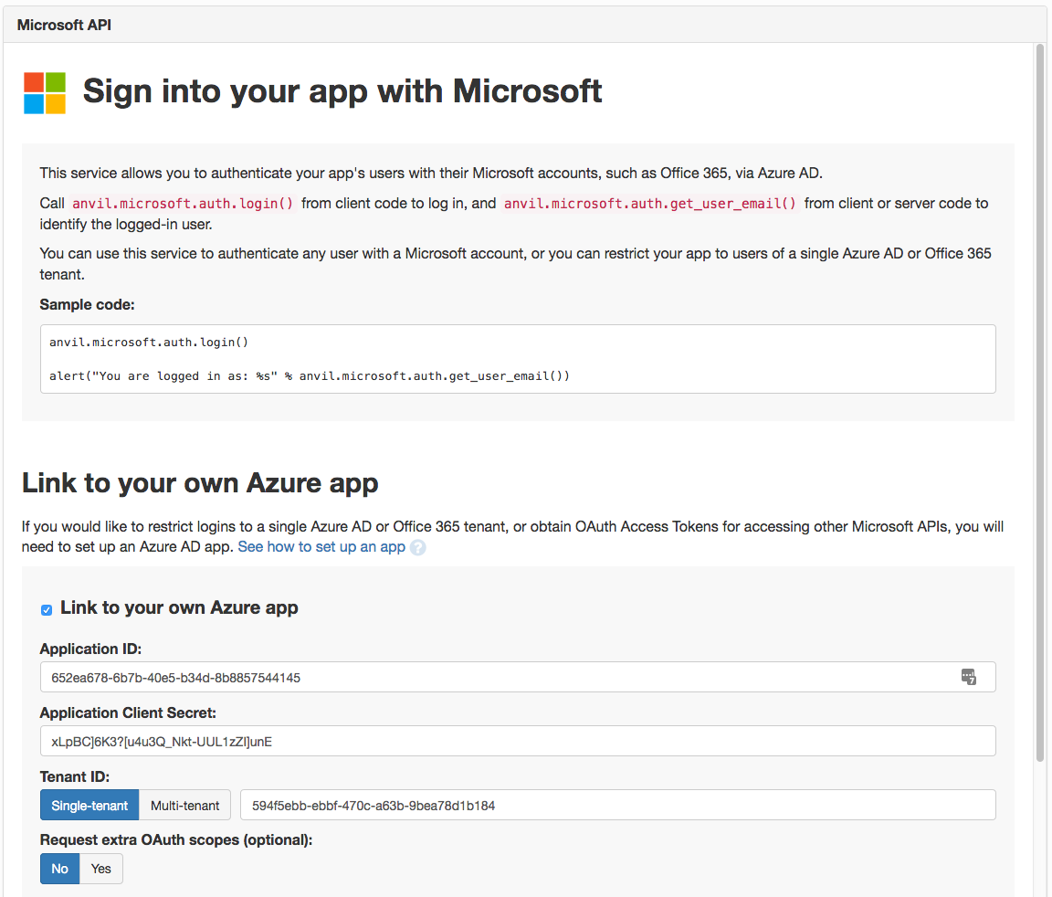Screen dimensions: 1052x897
Task: Set extra OAuth scopes back to No
Action: coord(59,869)
